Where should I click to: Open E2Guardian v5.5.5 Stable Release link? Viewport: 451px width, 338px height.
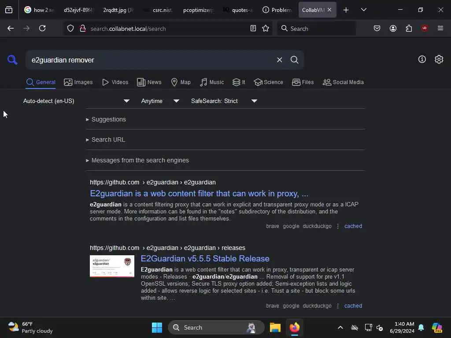pyautogui.click(x=205, y=259)
